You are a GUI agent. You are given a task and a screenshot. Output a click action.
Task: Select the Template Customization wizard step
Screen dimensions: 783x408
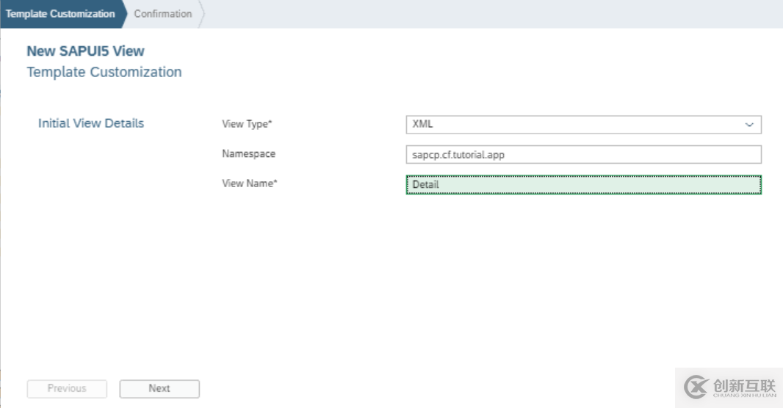click(60, 14)
